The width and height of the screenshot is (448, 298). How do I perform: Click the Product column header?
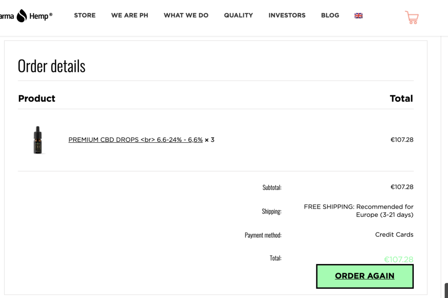coord(37,98)
